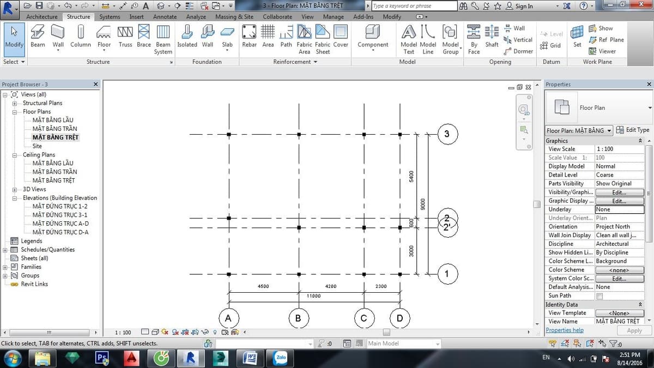Screen dimensions: 654x368
Task: Click the Ref Plane tool
Action: 606,40
